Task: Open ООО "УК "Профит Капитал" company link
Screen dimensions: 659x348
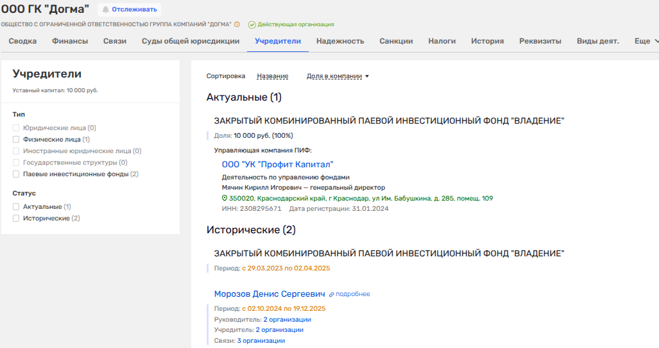Action: [x=277, y=165]
